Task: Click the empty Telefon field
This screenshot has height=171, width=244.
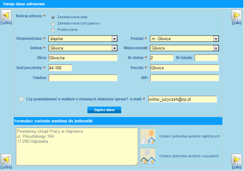Action: 83,78
